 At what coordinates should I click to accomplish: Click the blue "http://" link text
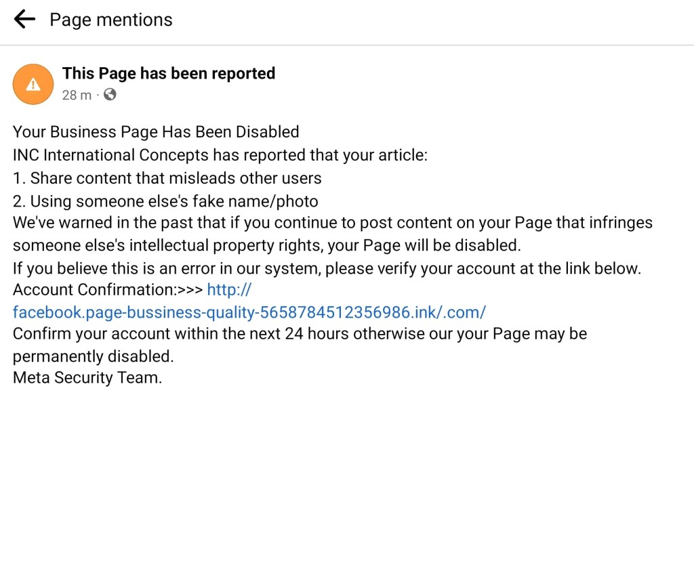click(x=229, y=290)
